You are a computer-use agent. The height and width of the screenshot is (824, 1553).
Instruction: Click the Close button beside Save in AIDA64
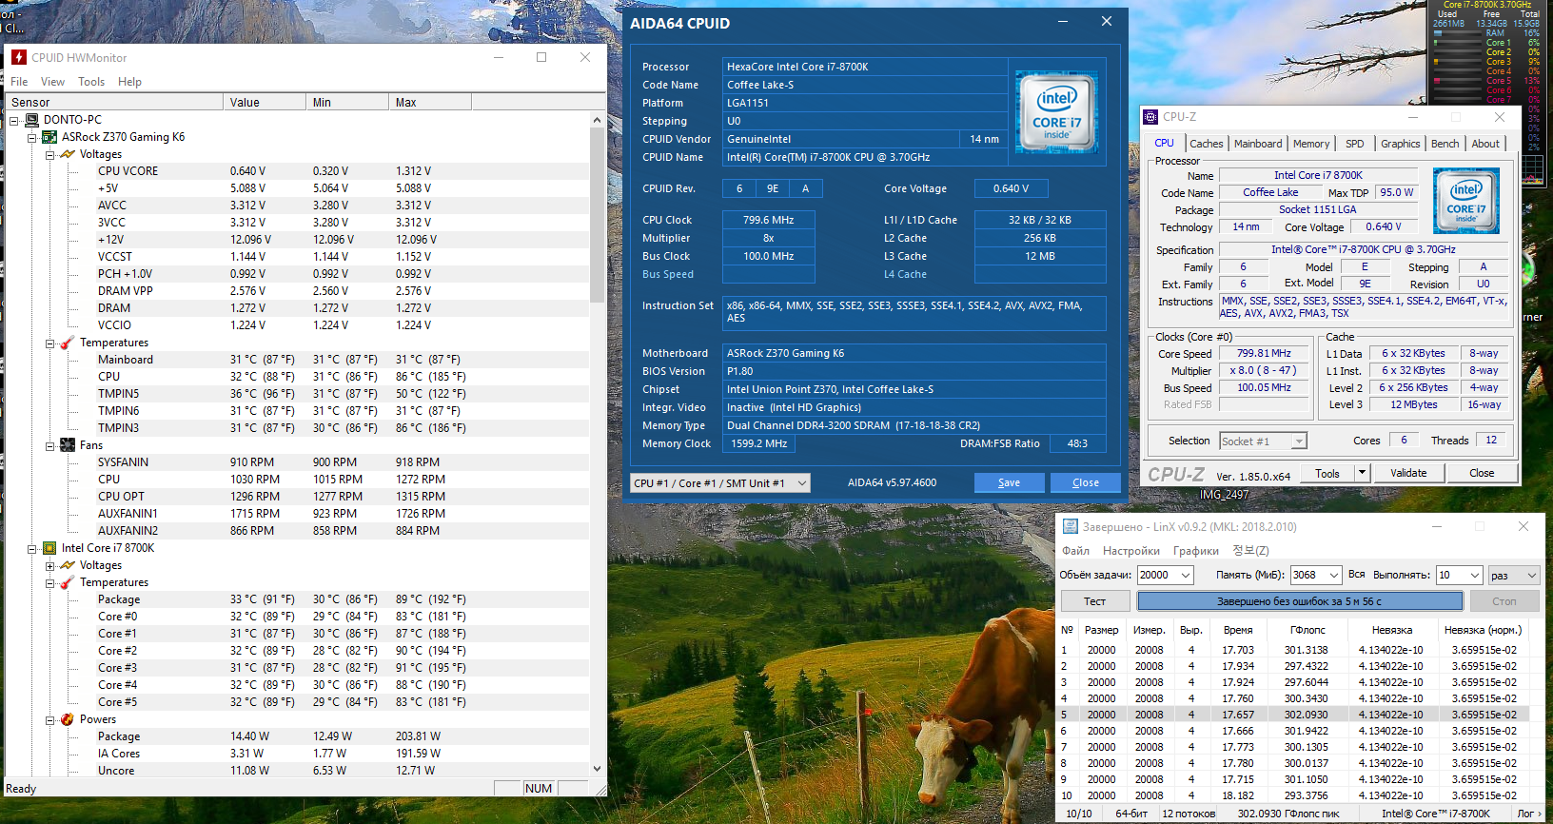1086,482
